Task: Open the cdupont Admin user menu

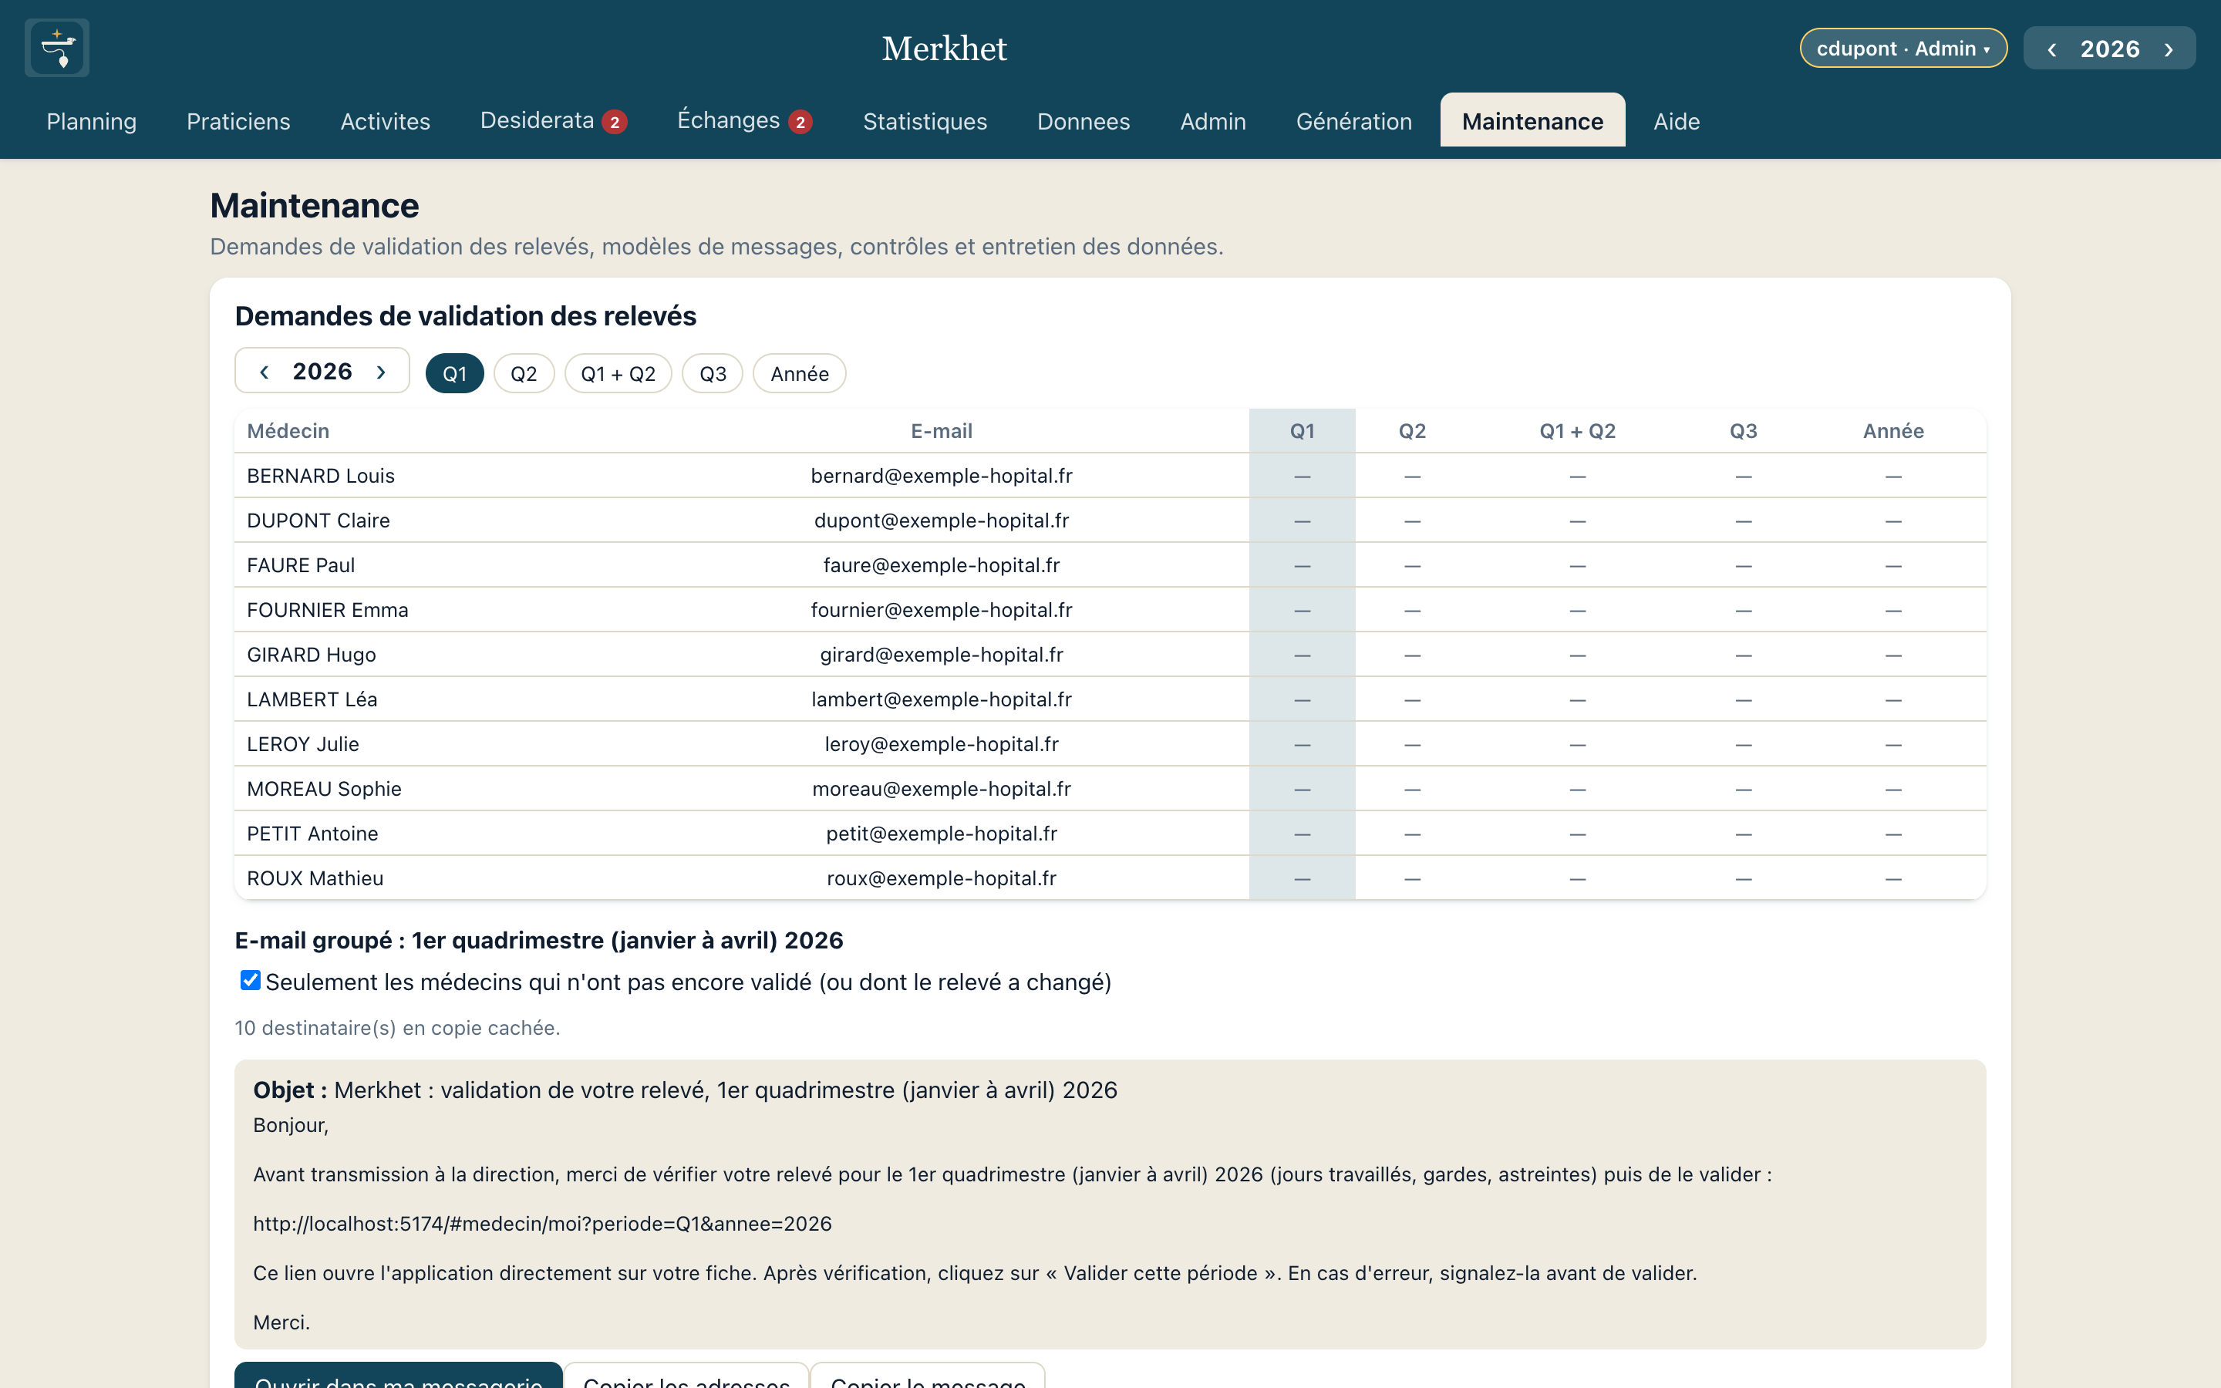Action: [1903, 49]
